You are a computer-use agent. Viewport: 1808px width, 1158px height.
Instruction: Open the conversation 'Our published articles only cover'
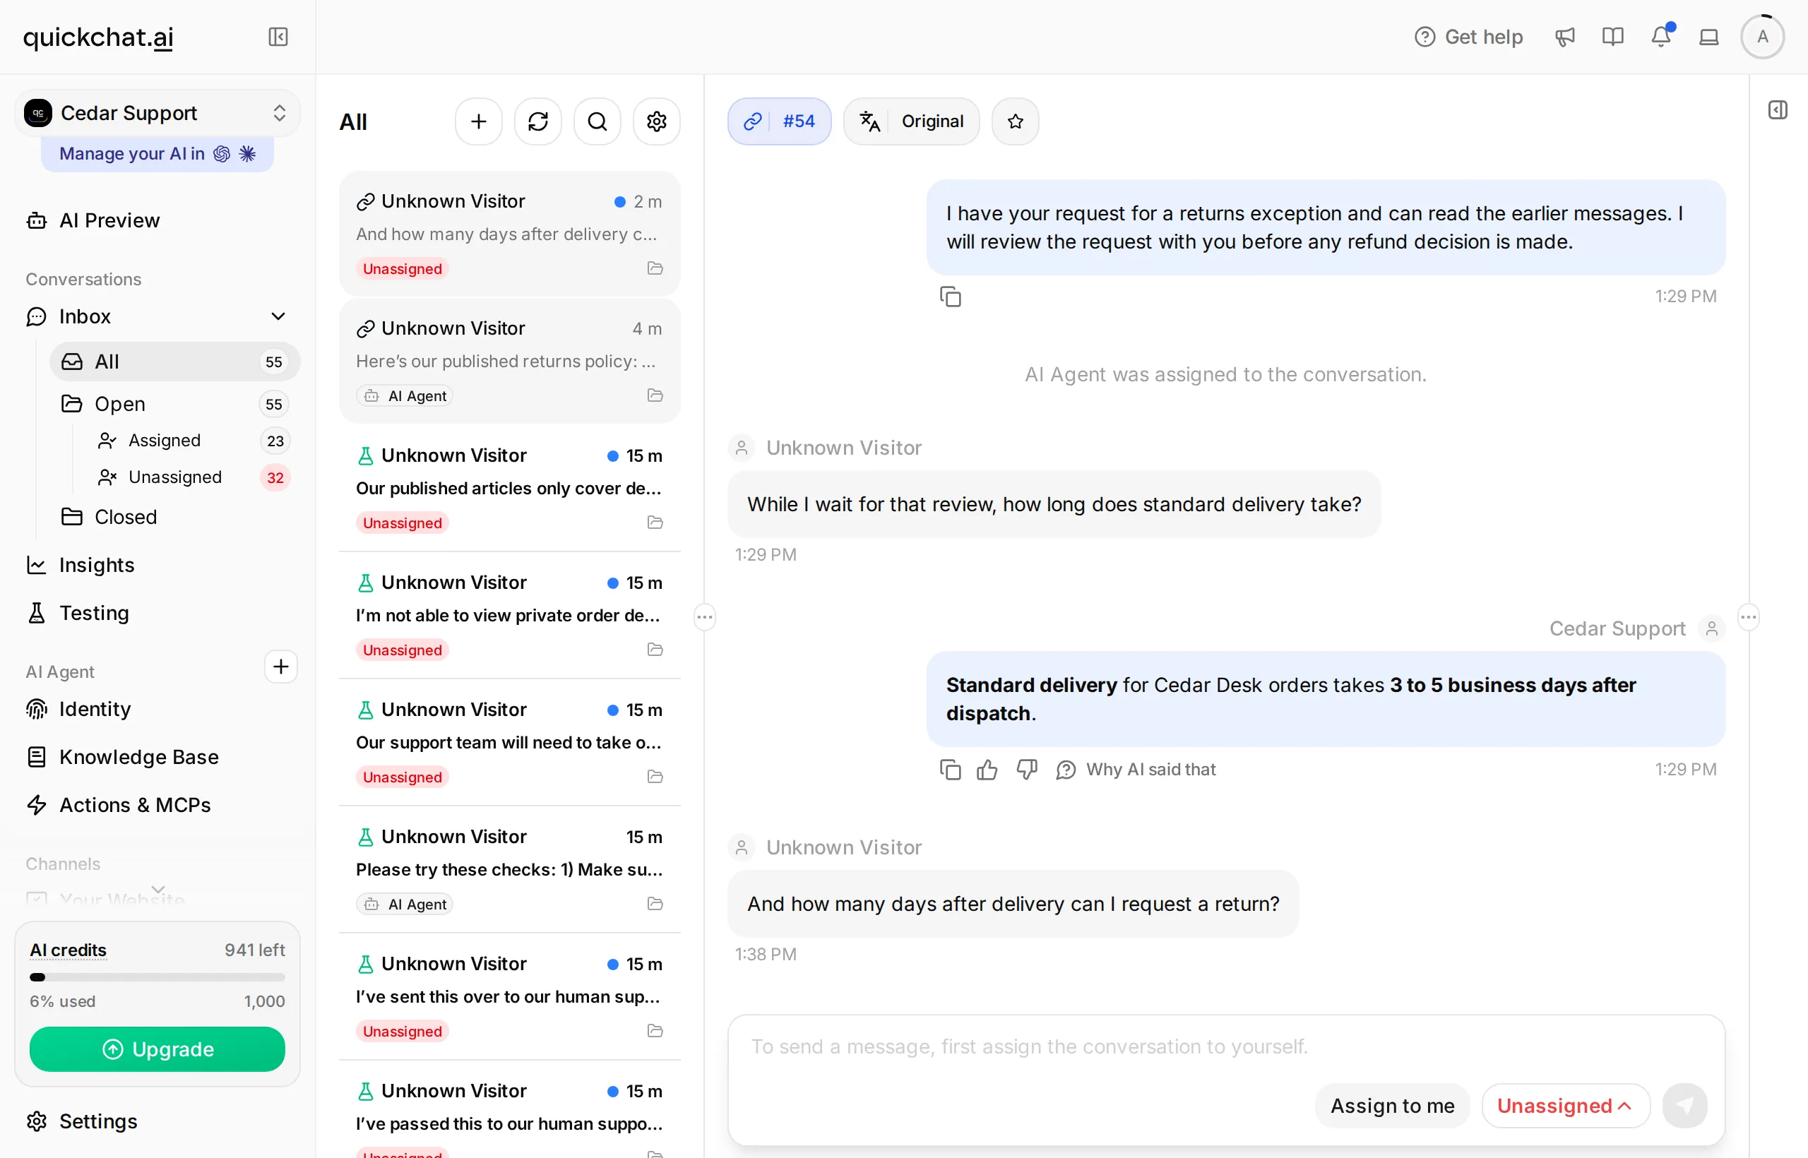pyautogui.click(x=510, y=488)
